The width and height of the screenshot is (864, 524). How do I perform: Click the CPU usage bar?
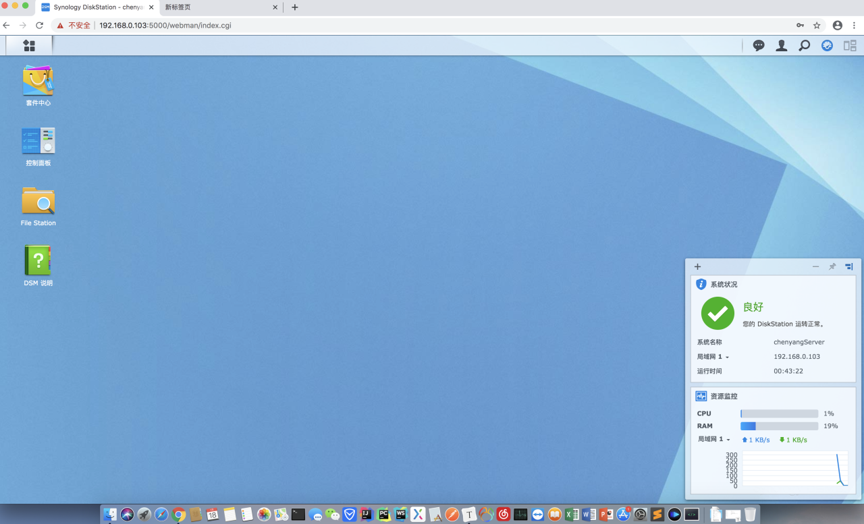(779, 413)
